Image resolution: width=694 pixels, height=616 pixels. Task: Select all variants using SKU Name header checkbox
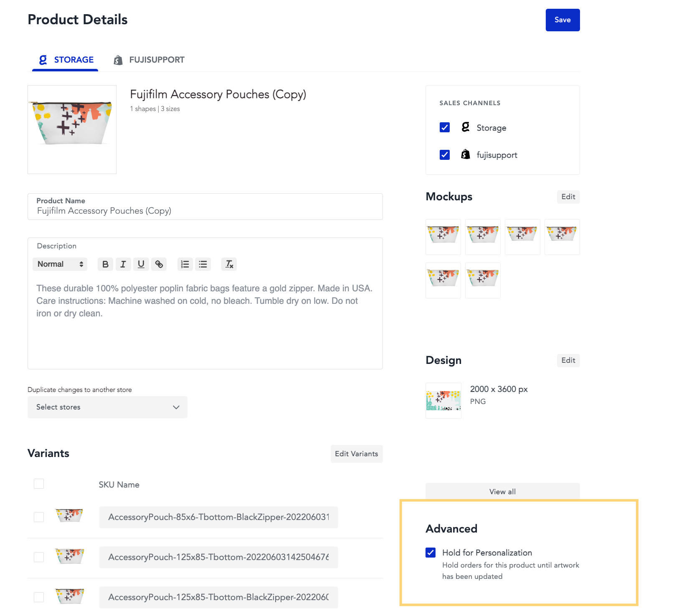pos(39,484)
